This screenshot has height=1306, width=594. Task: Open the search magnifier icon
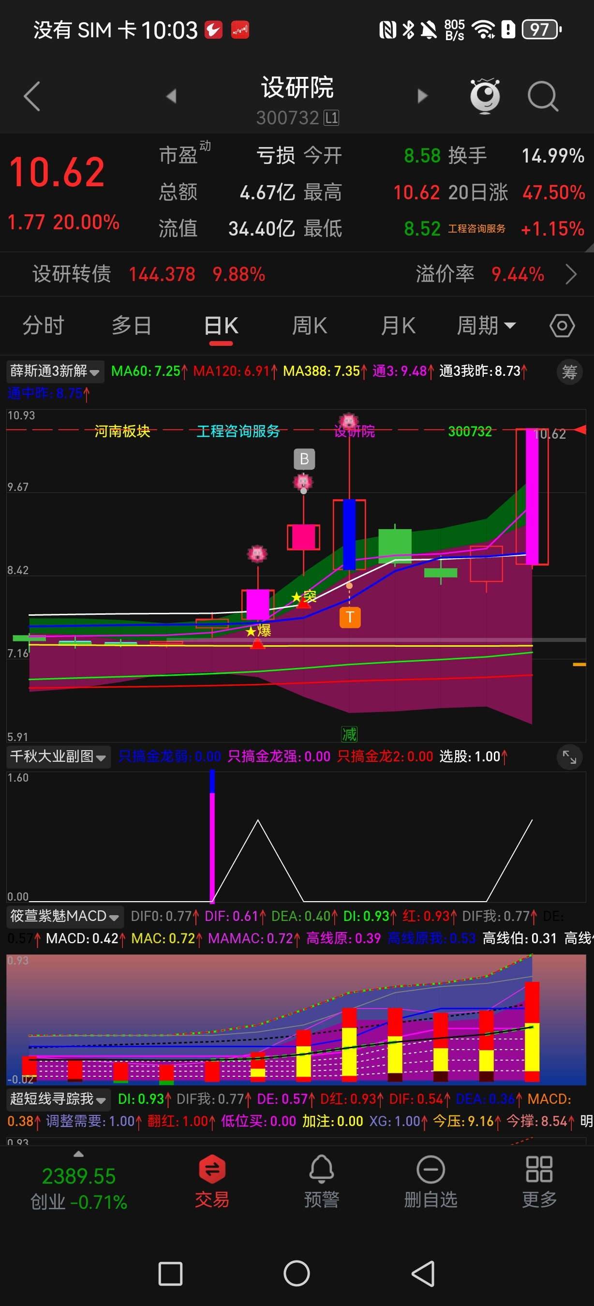tap(543, 96)
